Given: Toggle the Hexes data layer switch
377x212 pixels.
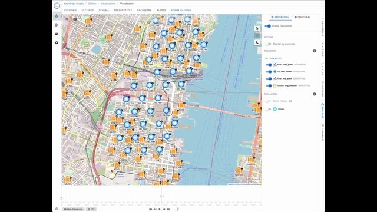Looking at the screenshot, I should tap(268, 109).
